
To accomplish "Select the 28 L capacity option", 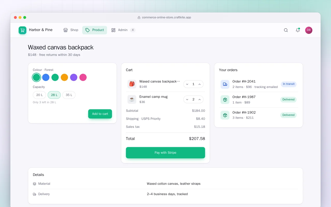I will 54,95.
